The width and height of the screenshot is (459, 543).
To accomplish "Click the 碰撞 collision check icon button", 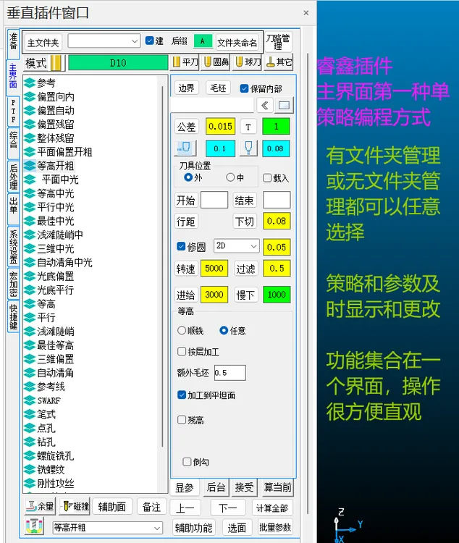I will tap(75, 507).
